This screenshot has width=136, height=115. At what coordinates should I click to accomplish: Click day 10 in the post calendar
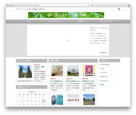coord(32,101)
